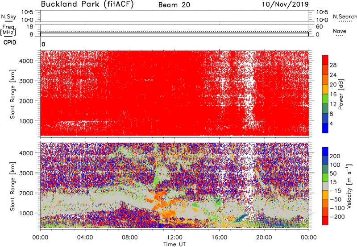Click the dotted line sample under N.Search
Screen dimensions: 357x247
click(x=345, y=21)
